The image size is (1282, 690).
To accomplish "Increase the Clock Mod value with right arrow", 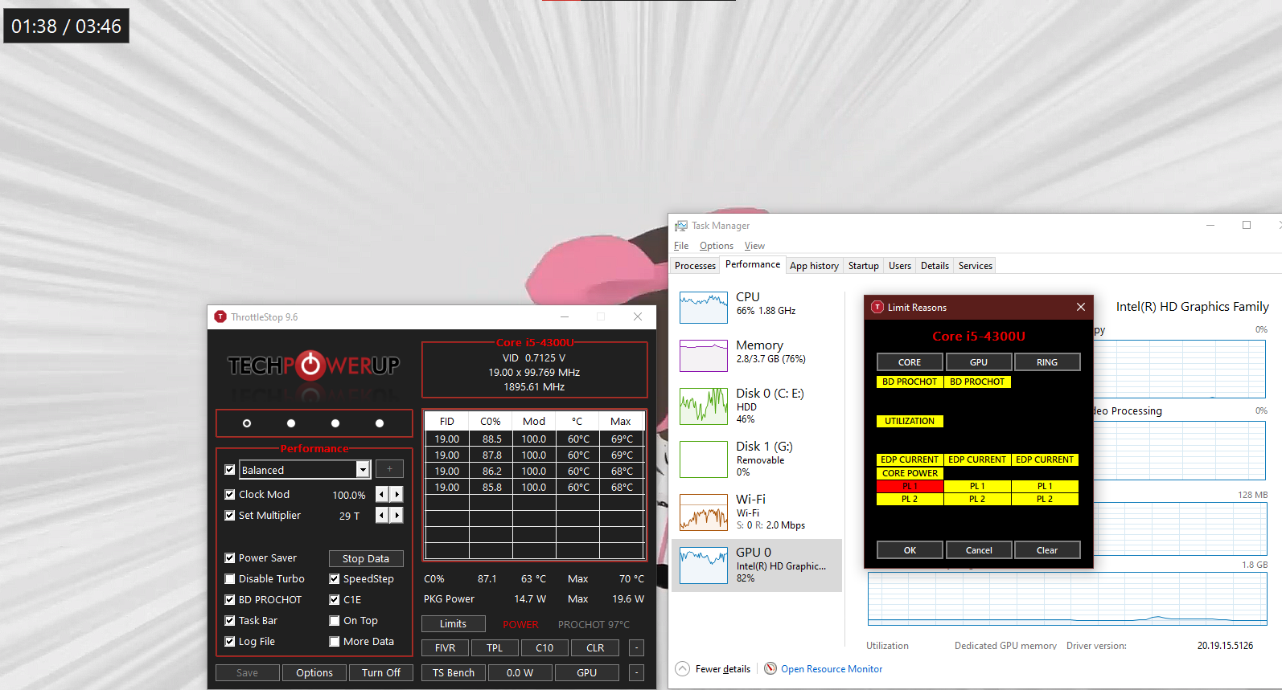I will [397, 495].
